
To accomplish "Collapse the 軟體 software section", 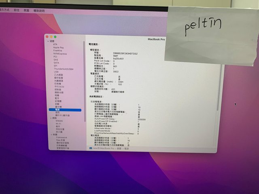I will click(51, 135).
